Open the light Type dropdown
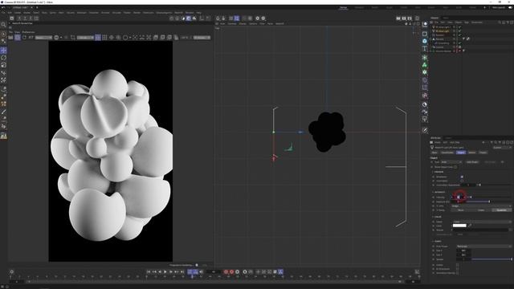The height and width of the screenshot is (289, 514). click(x=451, y=162)
